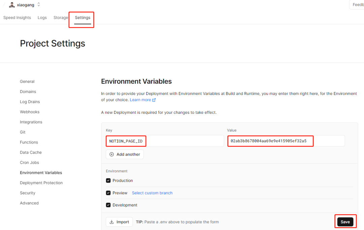Expand the xiaogang account switcher chevron
The height and width of the screenshot is (230, 364).
pyautogui.click(x=39, y=5)
